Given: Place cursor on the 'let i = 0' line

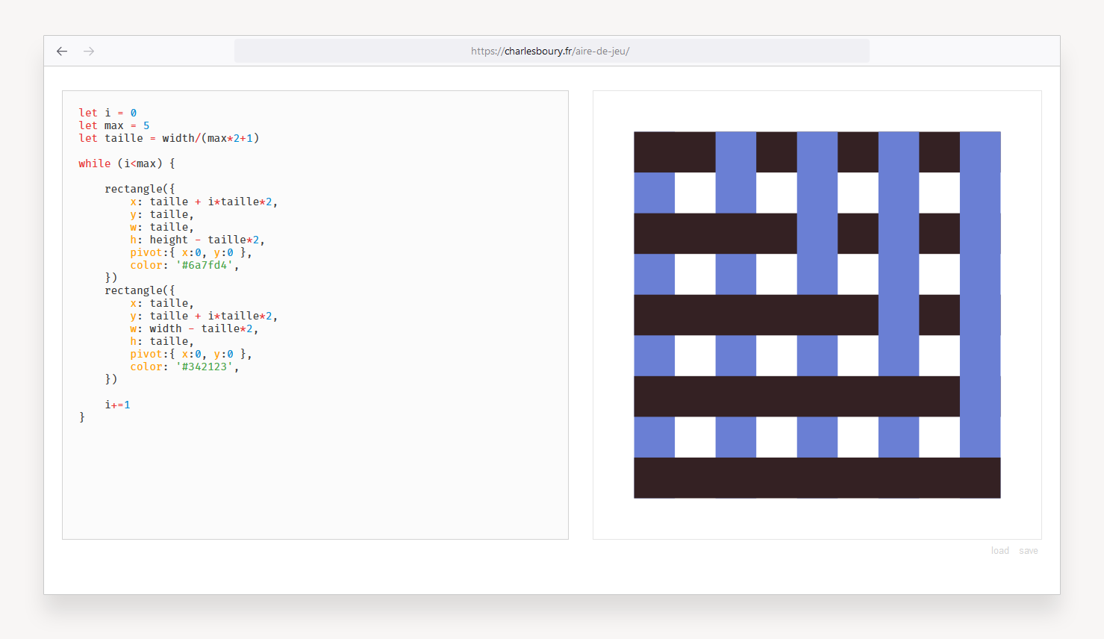Looking at the screenshot, I should tap(107, 113).
